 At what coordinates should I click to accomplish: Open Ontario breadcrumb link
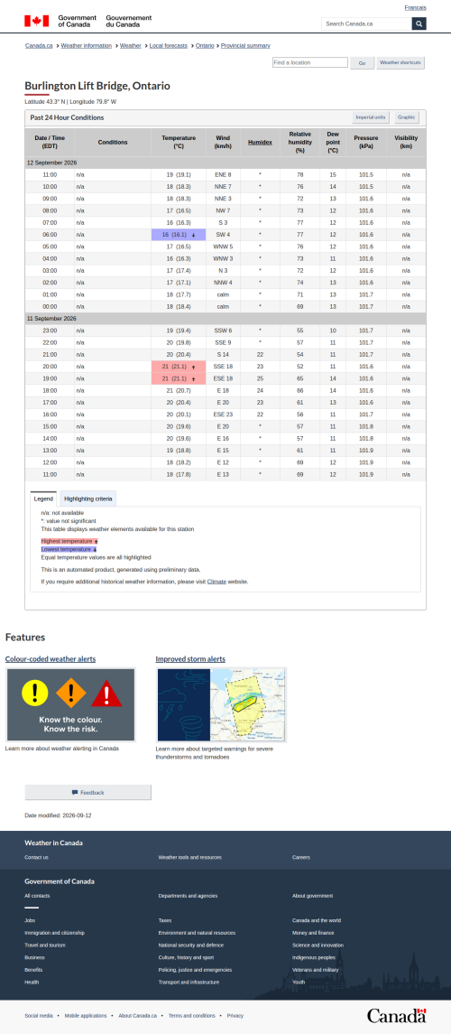[205, 45]
